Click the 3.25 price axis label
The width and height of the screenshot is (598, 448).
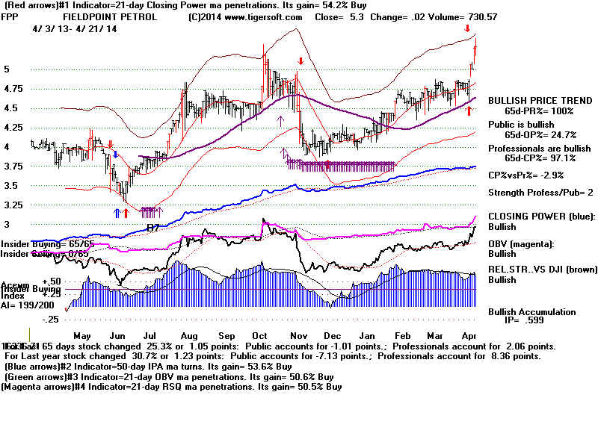[x=13, y=205]
